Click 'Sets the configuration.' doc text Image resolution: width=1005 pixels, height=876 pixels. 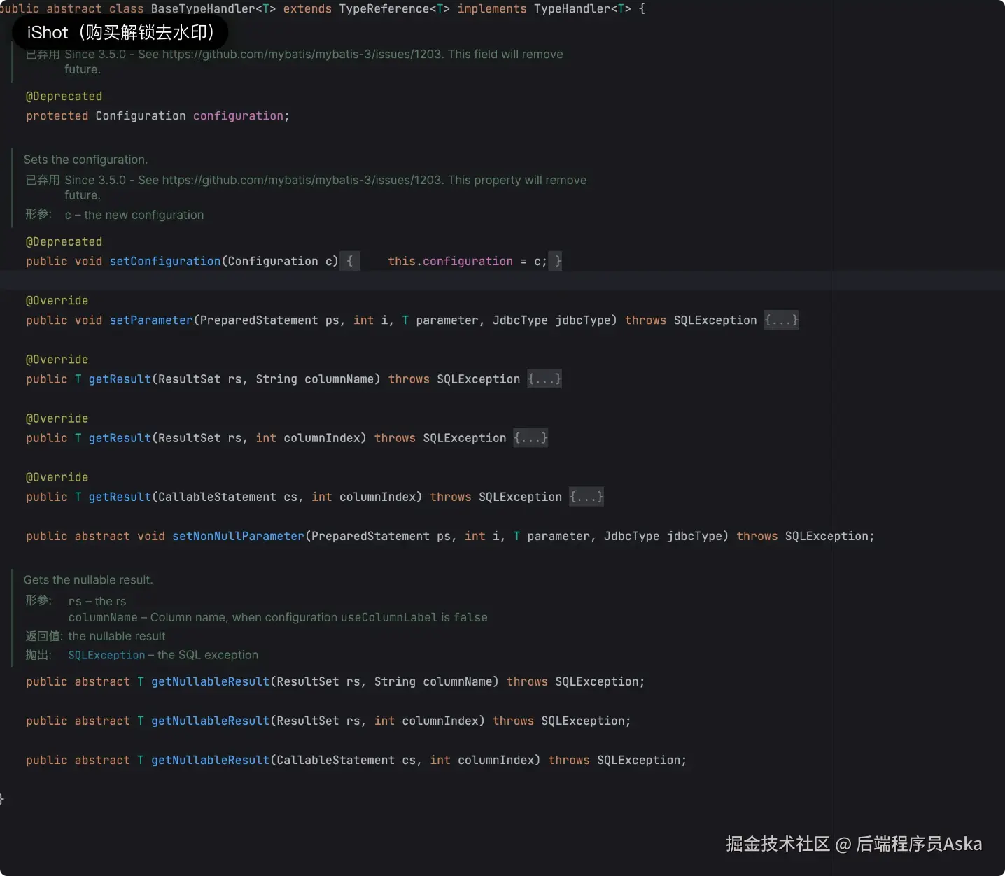point(85,160)
